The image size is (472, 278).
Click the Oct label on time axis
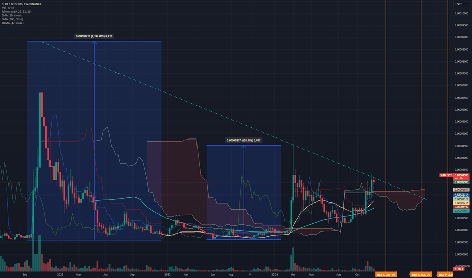(357, 274)
